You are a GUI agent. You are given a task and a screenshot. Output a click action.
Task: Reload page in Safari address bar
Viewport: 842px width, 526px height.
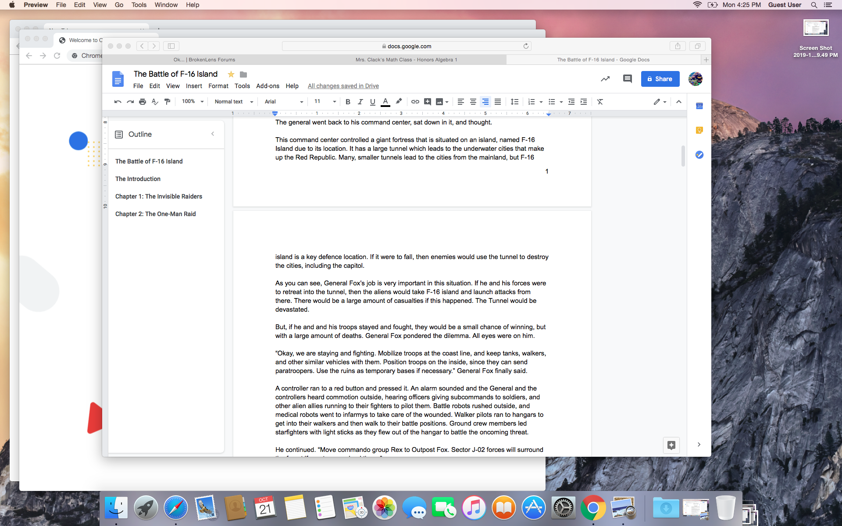526,46
